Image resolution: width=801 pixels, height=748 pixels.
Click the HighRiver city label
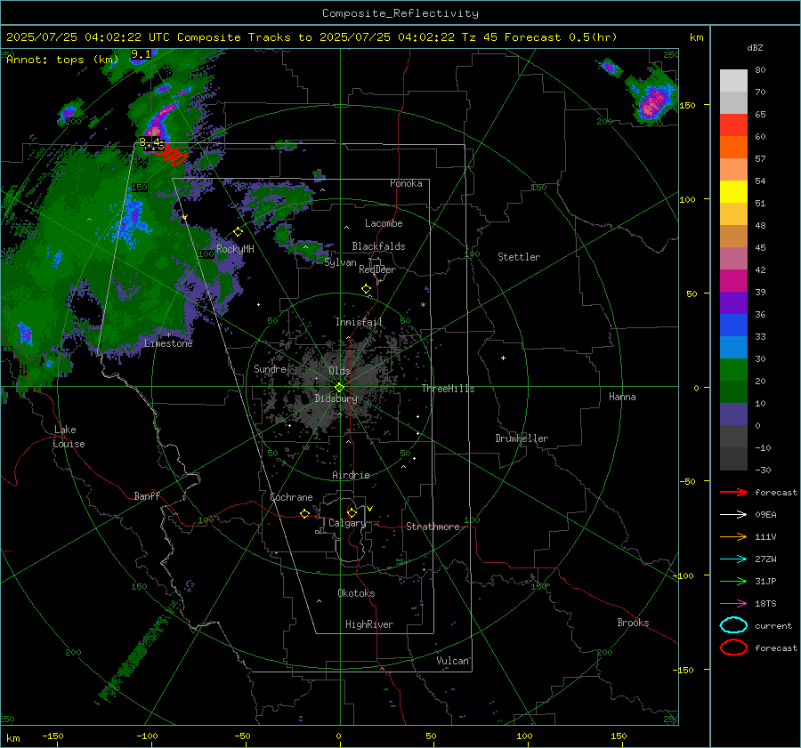pos(369,624)
